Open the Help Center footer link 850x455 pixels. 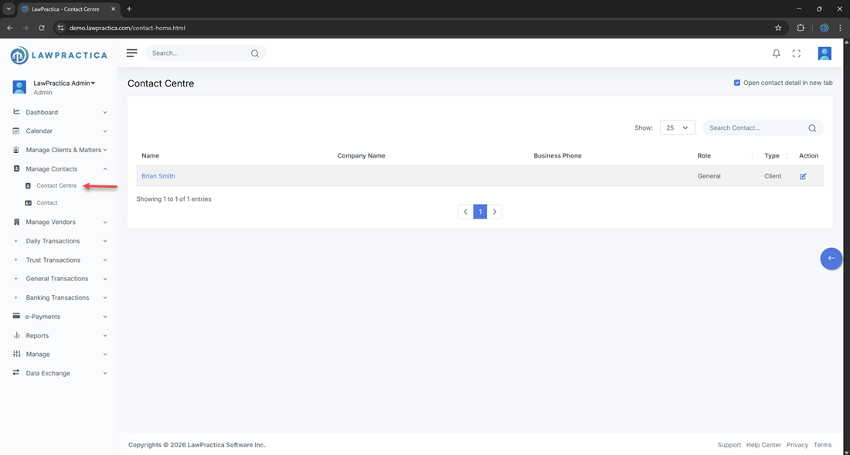pos(763,445)
